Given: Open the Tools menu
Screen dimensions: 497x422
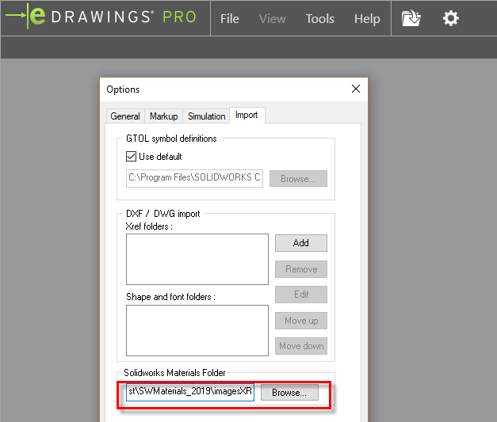Looking at the screenshot, I should pos(319,19).
